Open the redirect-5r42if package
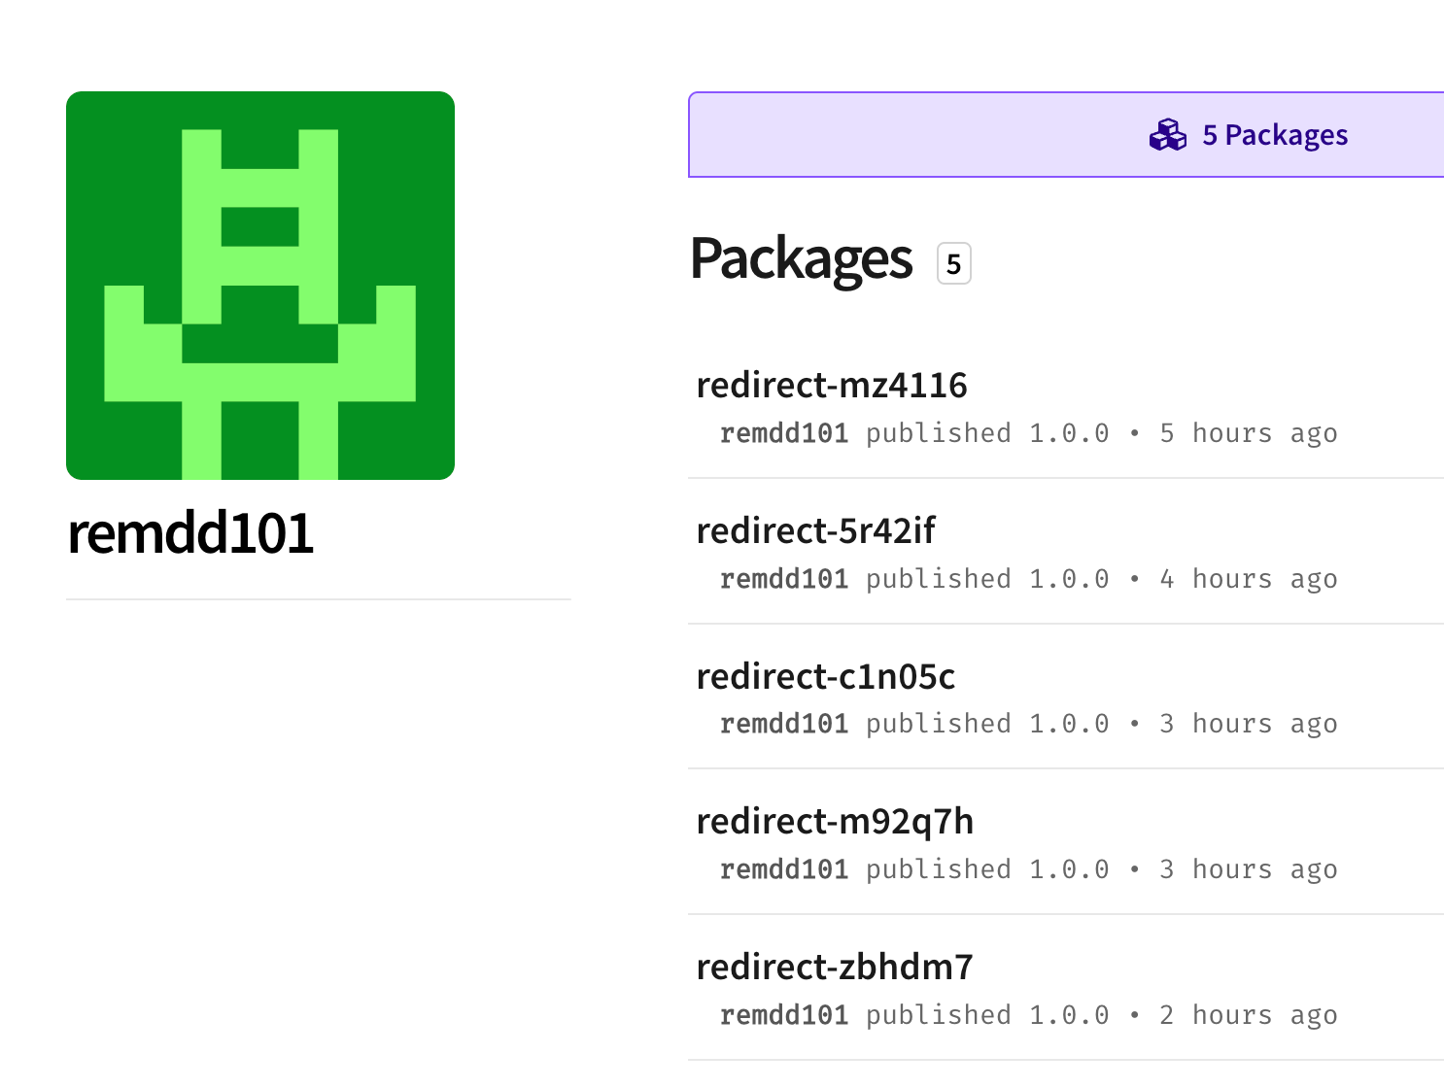Viewport: 1444px width, 1088px height. pos(815,531)
